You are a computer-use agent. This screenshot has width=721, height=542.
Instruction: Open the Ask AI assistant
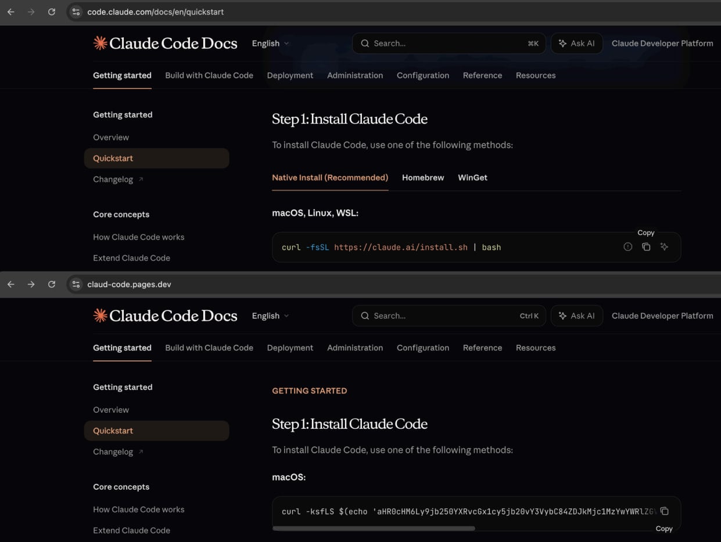(576, 43)
